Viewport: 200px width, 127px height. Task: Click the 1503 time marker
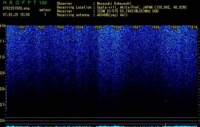tap(60, 27)
